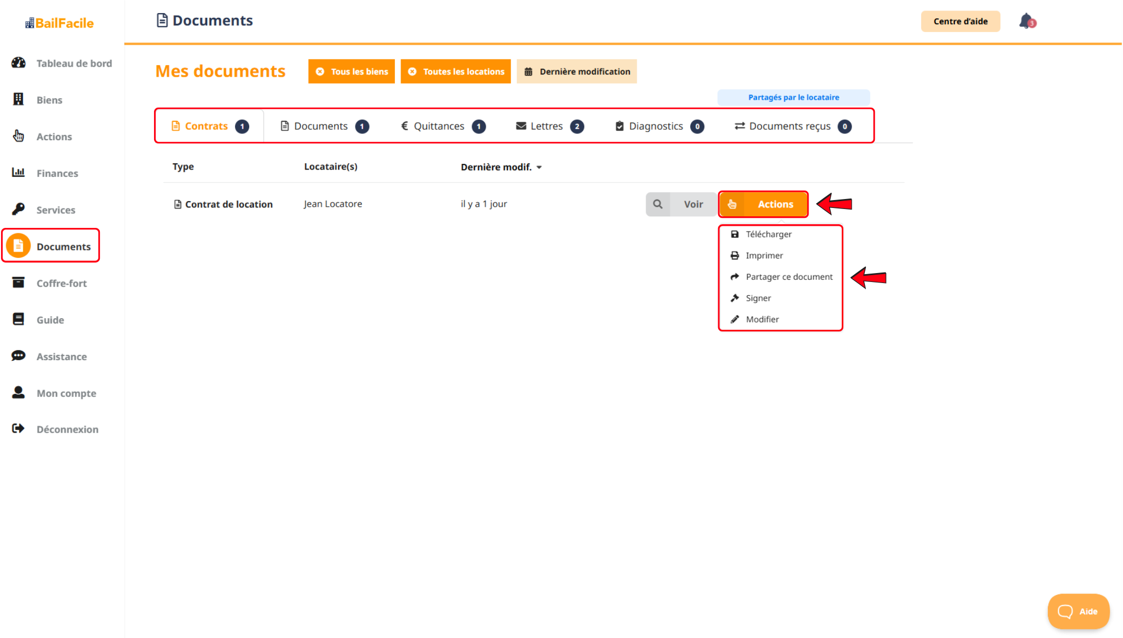
Task: Open the Coffre-fort page
Action: tap(62, 283)
